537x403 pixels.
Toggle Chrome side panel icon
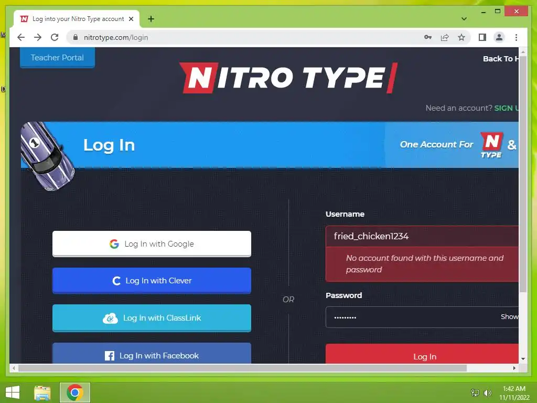[482, 37]
